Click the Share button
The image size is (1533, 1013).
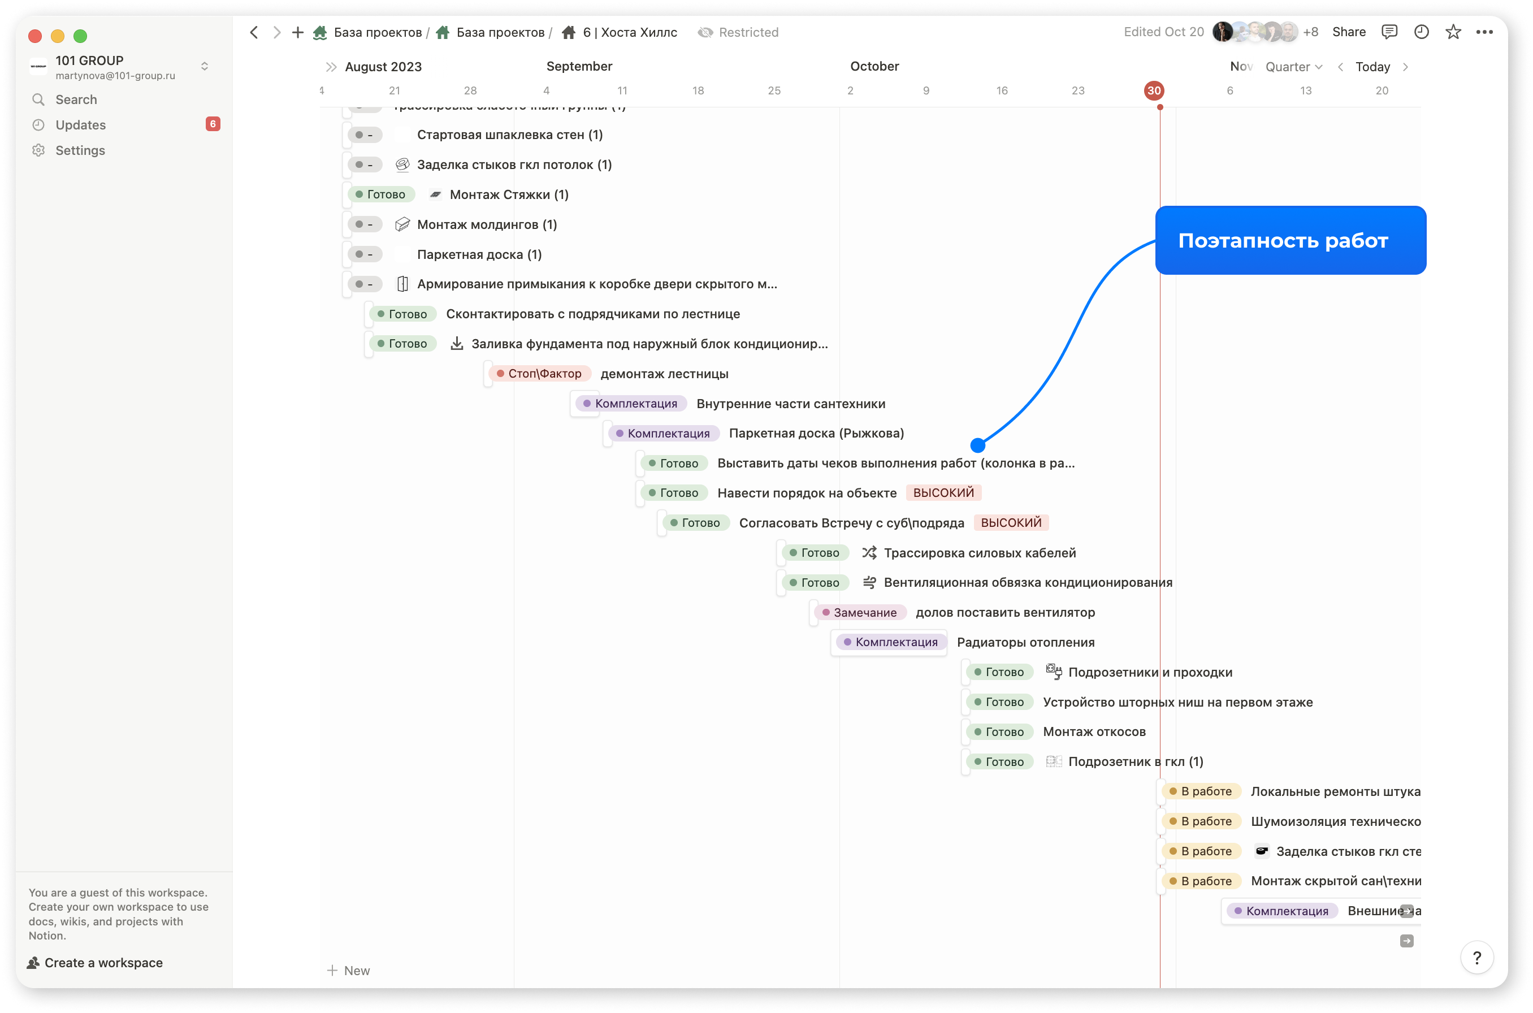tap(1349, 32)
